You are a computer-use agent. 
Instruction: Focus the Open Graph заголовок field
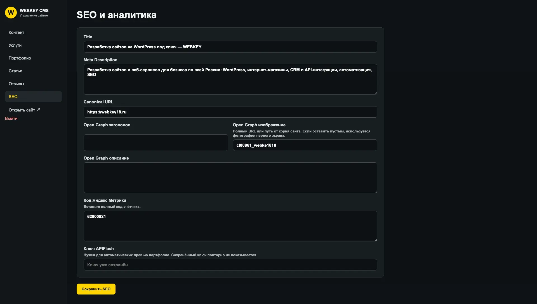click(x=156, y=143)
